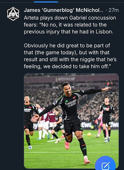Click the pencil icon inside compose button

point(105,166)
